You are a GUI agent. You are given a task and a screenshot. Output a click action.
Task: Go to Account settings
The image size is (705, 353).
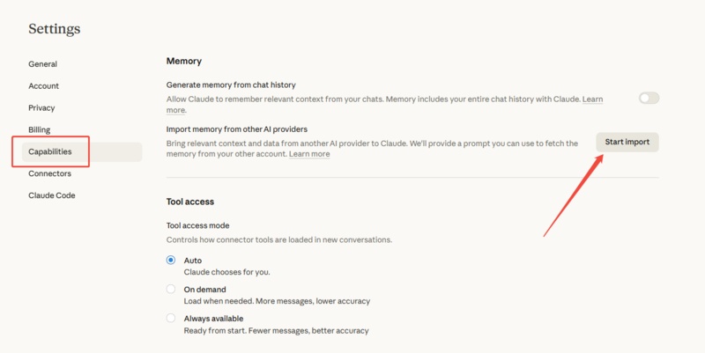click(x=43, y=86)
